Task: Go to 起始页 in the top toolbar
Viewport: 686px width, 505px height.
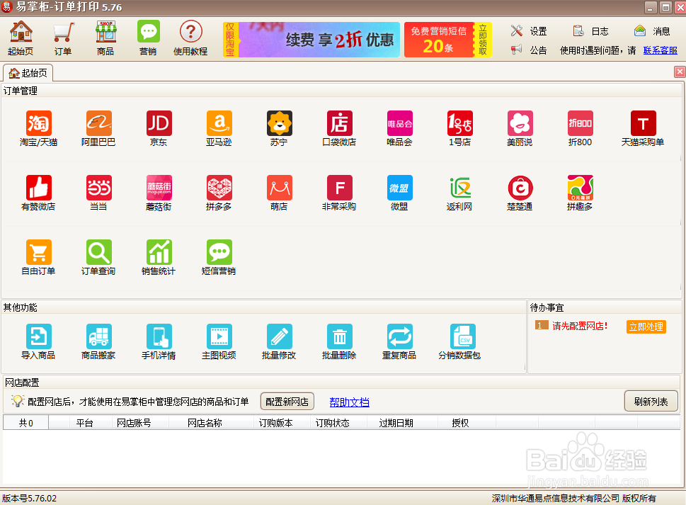Action: pyautogui.click(x=21, y=38)
